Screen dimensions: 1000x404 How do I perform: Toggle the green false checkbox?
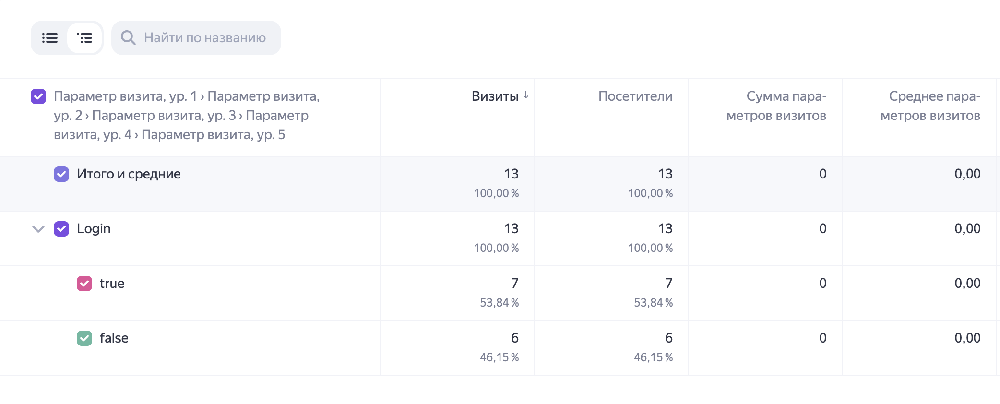click(84, 338)
